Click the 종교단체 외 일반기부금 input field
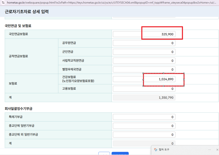219x155 pixels. pos(144,135)
